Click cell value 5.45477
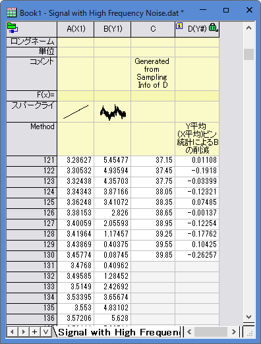Viewport: 261px width, 344px height. (113, 161)
